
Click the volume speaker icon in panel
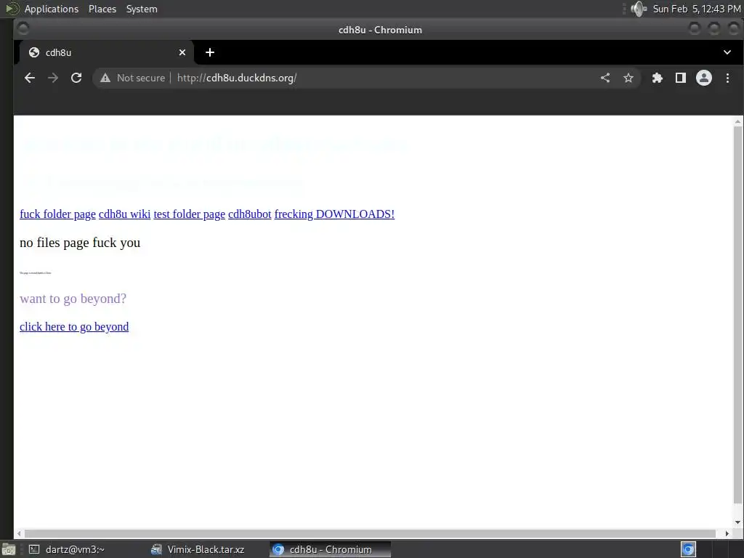tap(639, 9)
